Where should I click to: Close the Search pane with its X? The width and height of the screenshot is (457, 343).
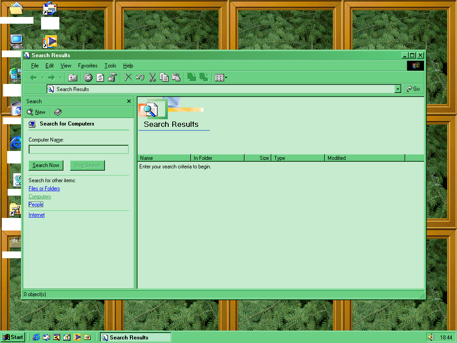coord(129,101)
